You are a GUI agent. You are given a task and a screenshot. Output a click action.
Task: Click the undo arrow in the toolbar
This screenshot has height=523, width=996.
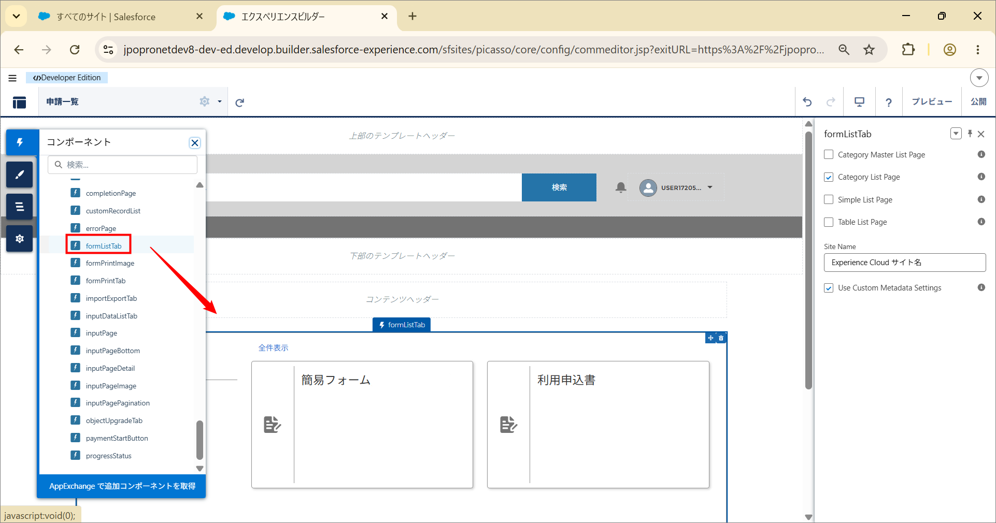point(807,102)
